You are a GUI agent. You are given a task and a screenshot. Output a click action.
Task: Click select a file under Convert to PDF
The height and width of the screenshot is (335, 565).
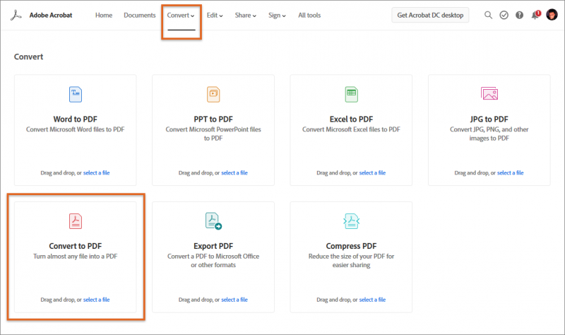click(x=97, y=300)
